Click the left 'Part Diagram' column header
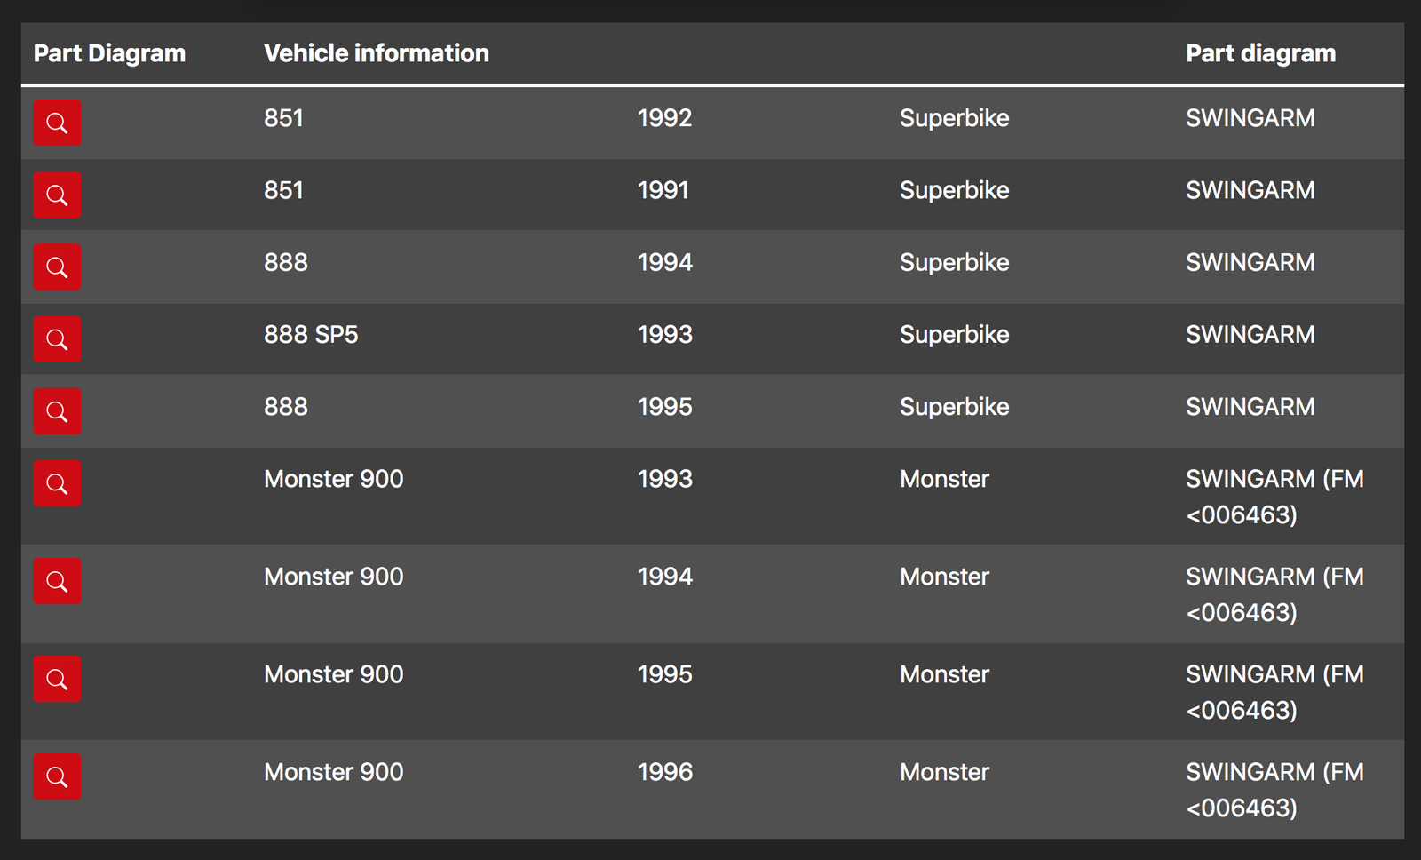 coord(109,53)
